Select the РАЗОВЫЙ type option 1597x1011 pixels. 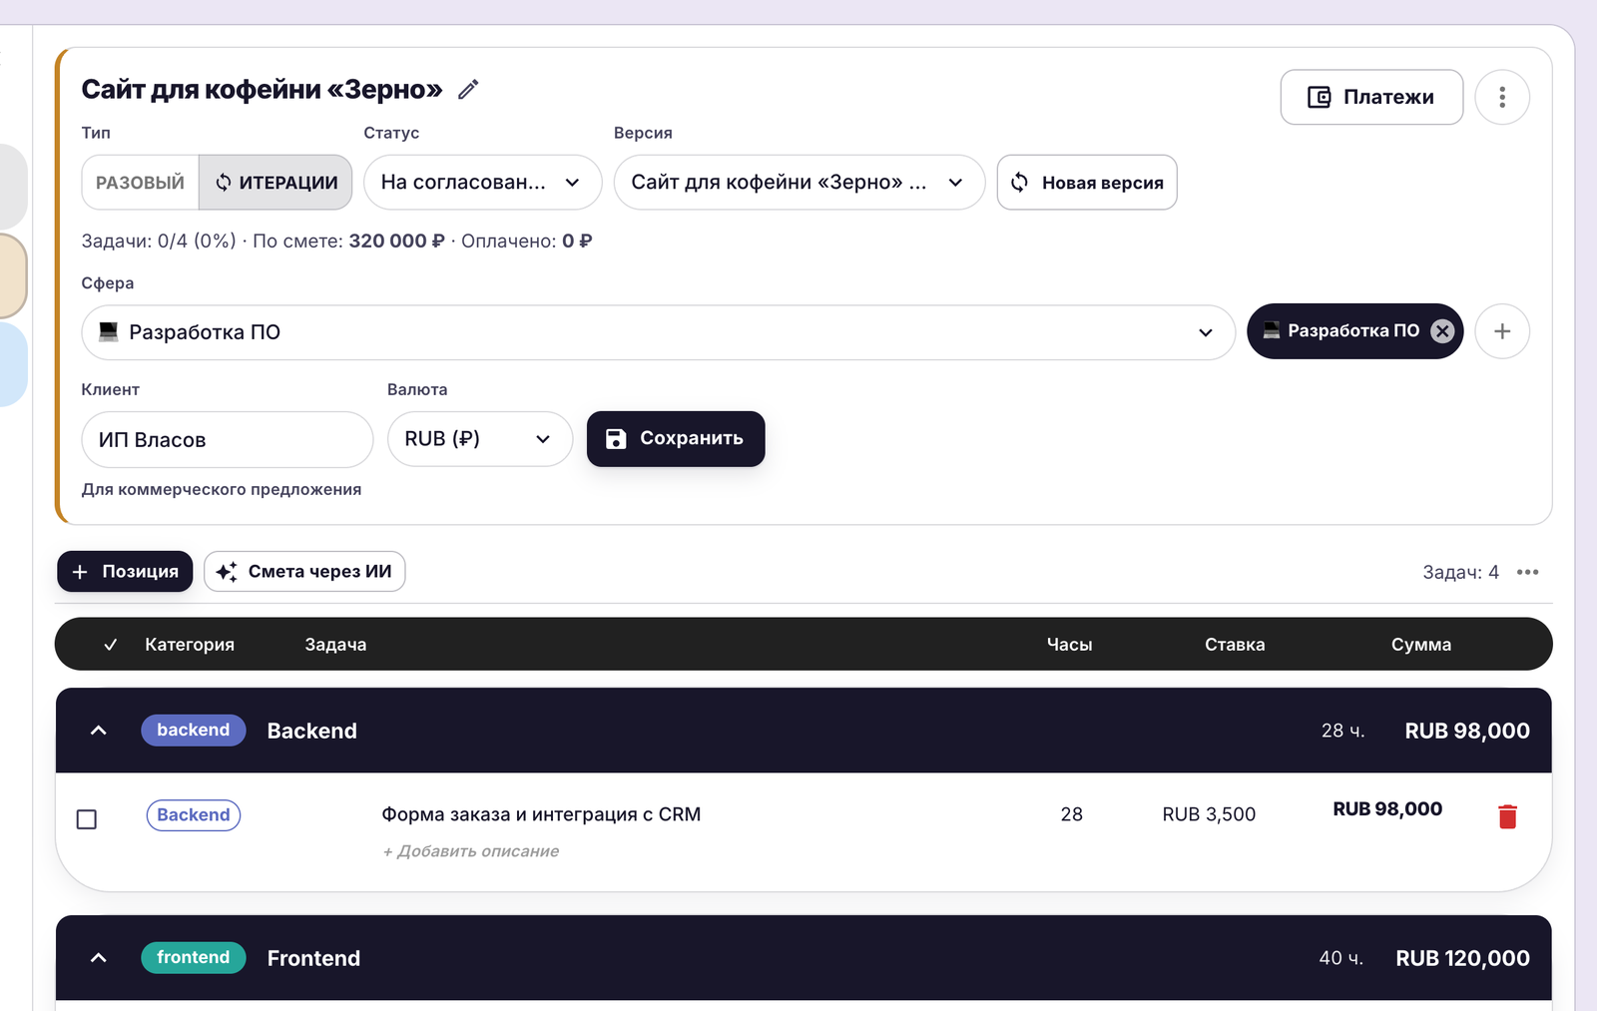[x=140, y=183]
